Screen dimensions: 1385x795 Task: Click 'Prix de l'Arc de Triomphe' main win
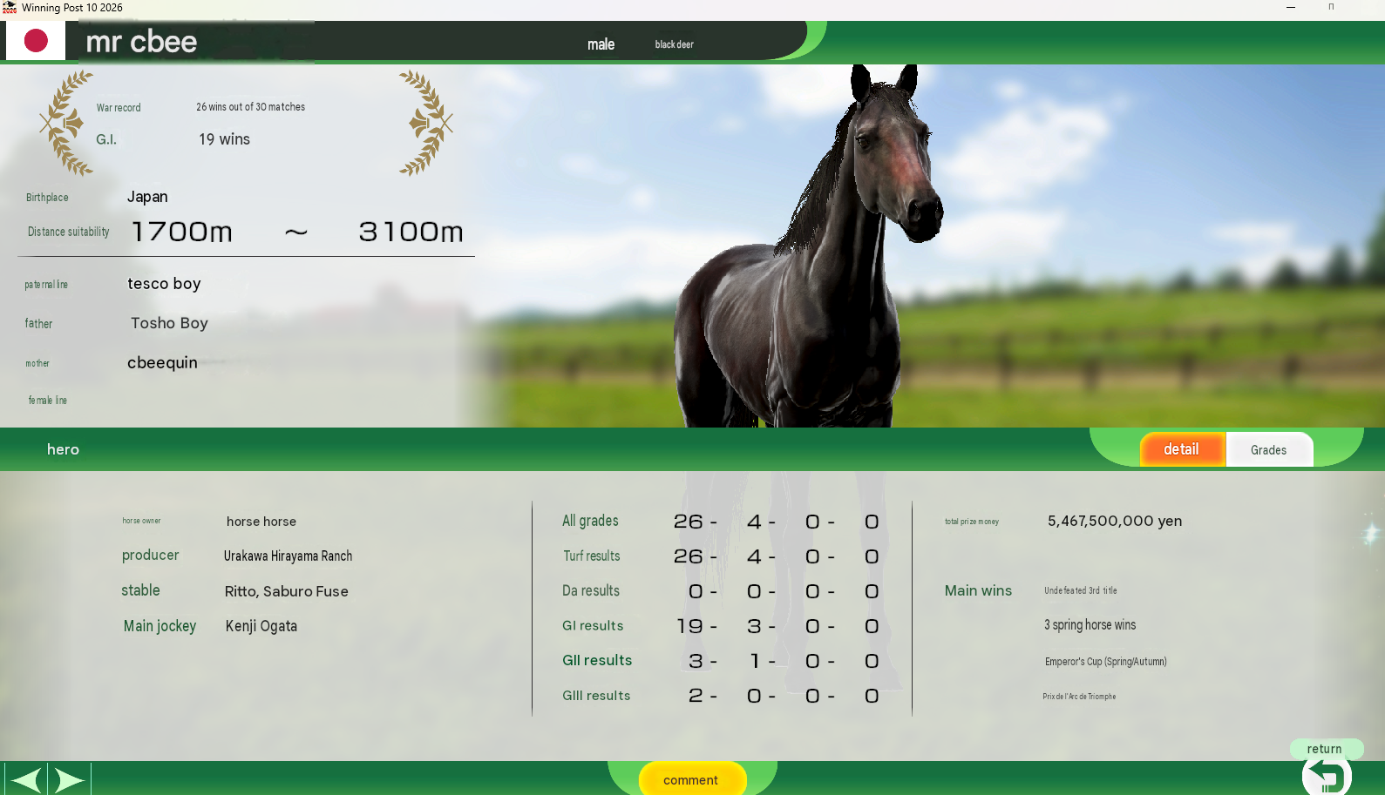(1079, 697)
